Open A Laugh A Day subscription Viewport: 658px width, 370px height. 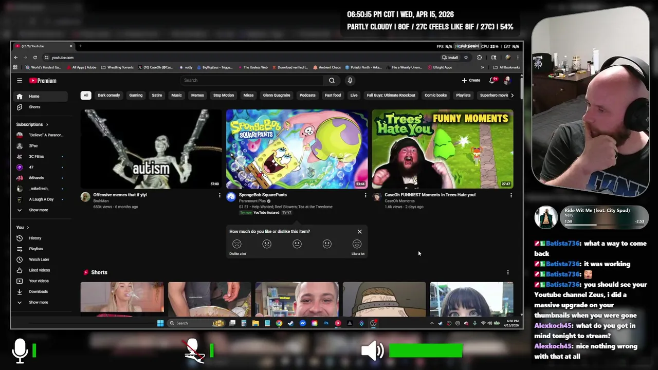click(41, 199)
